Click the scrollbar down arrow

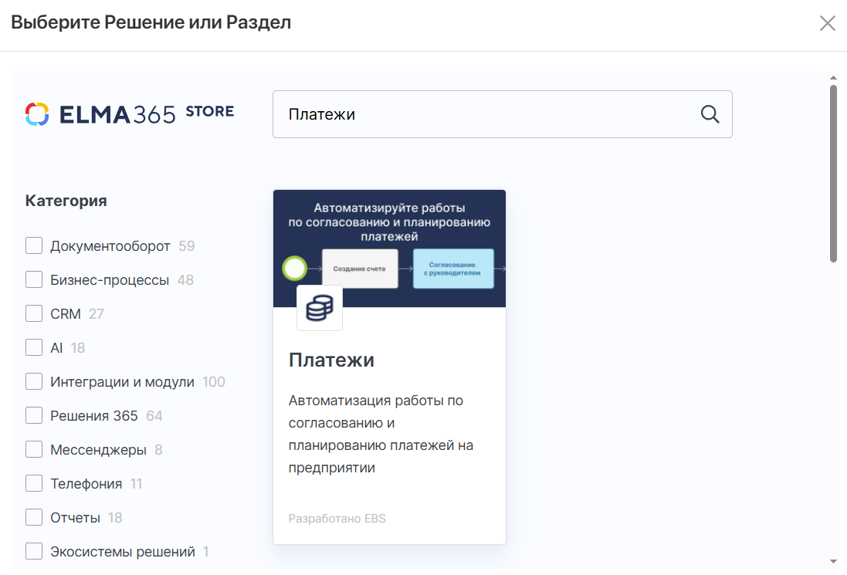(833, 562)
